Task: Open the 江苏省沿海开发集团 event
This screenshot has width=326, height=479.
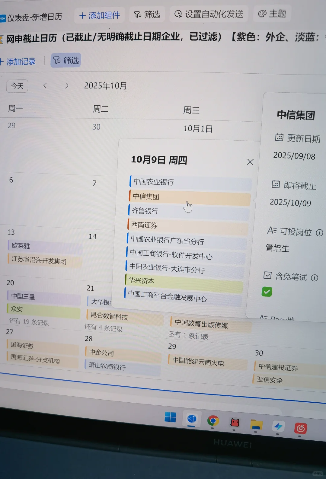Action: click(x=45, y=260)
